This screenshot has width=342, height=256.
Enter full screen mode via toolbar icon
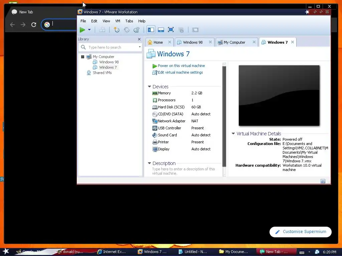(171, 30)
